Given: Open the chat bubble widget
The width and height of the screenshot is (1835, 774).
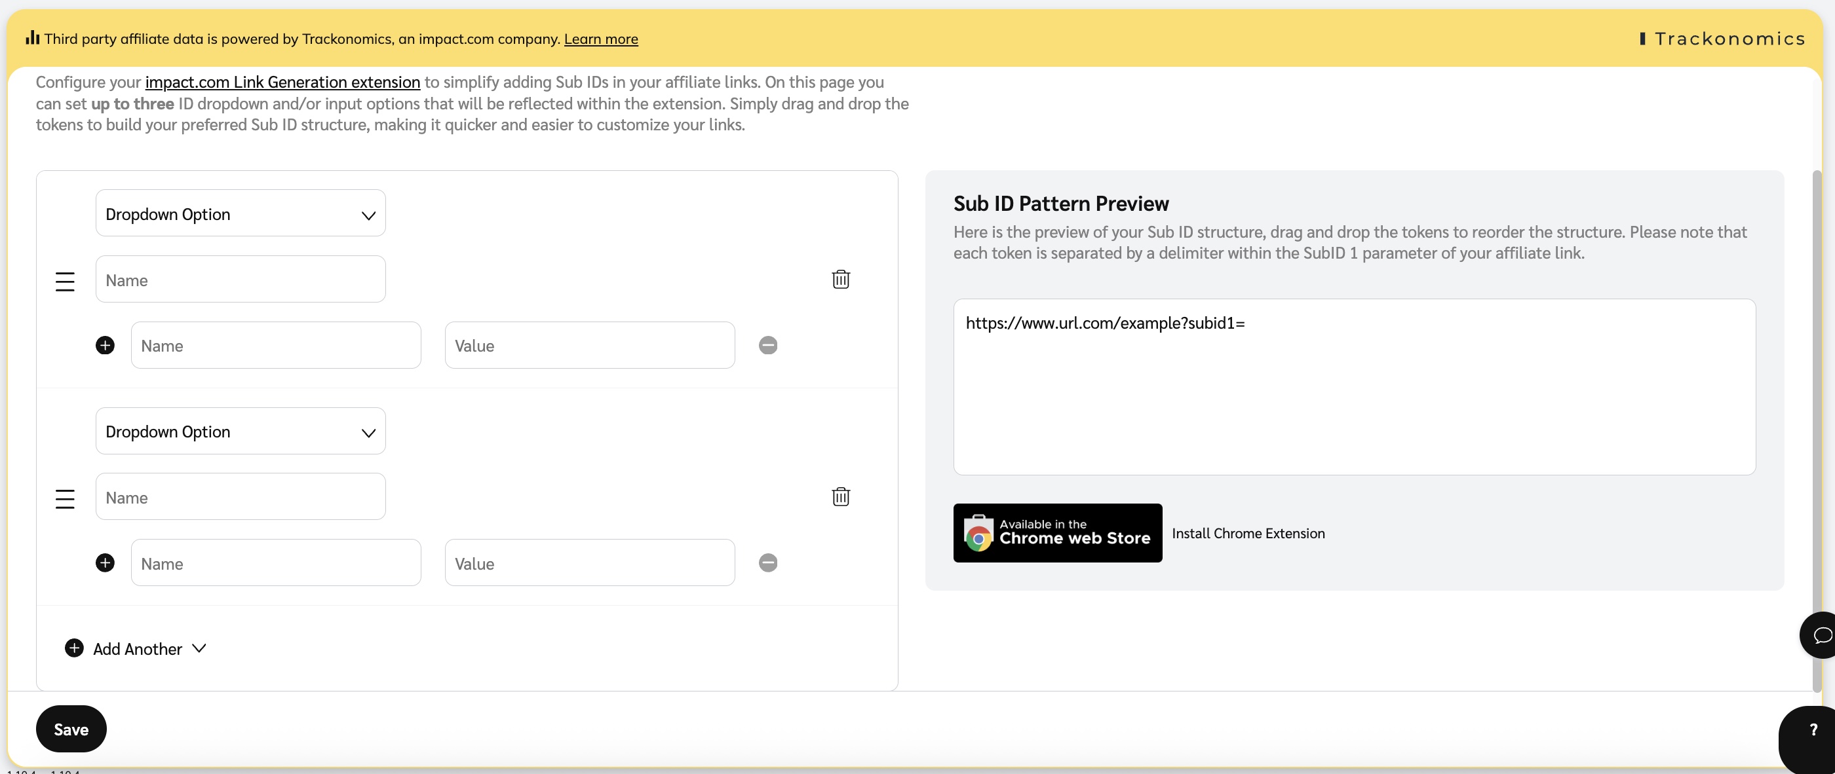Looking at the screenshot, I should [1821, 635].
